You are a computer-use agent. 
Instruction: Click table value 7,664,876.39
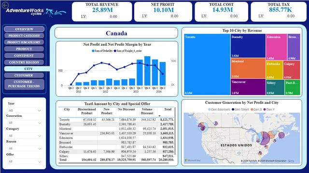tap(126, 120)
